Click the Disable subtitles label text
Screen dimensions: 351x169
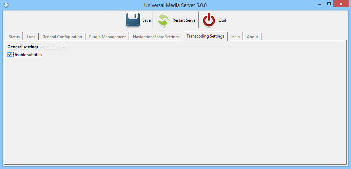[x=27, y=54]
